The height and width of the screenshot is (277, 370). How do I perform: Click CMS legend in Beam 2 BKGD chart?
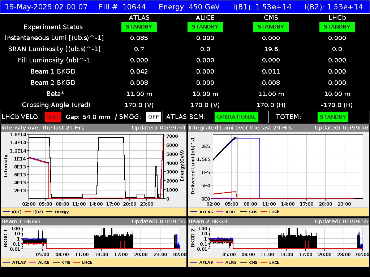pyautogui.click(x=249, y=262)
